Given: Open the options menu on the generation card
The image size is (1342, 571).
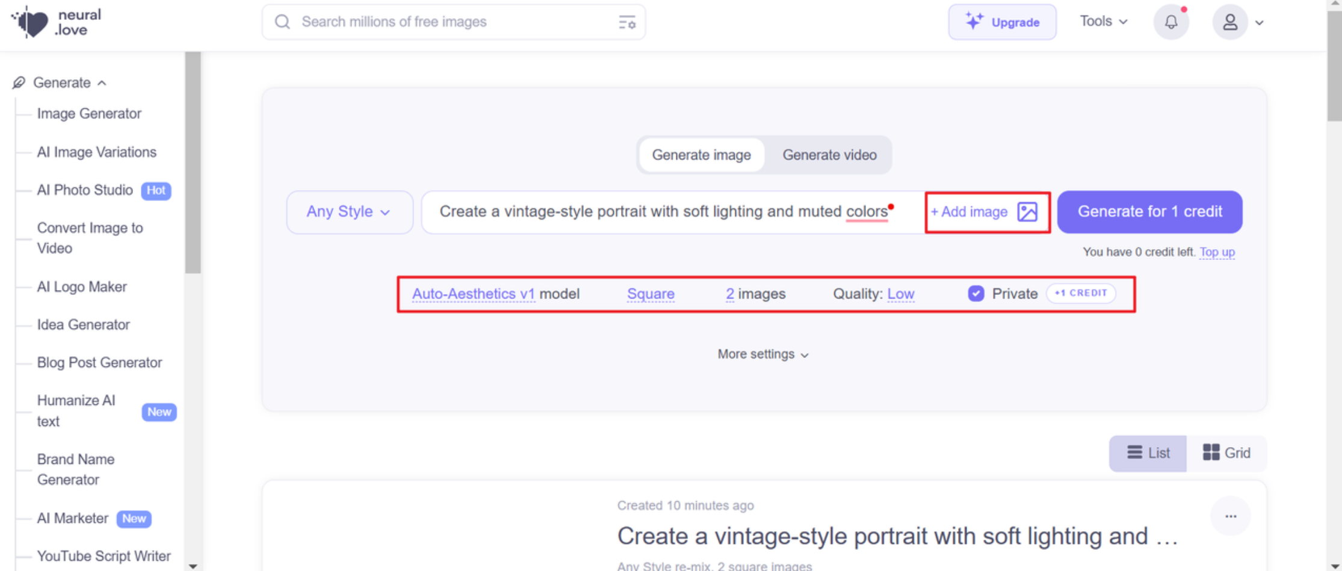Looking at the screenshot, I should 1231,516.
